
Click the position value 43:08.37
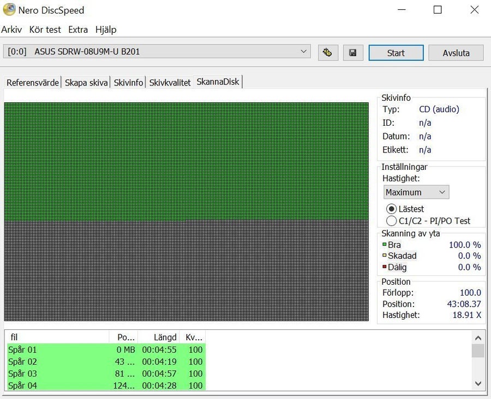point(464,304)
